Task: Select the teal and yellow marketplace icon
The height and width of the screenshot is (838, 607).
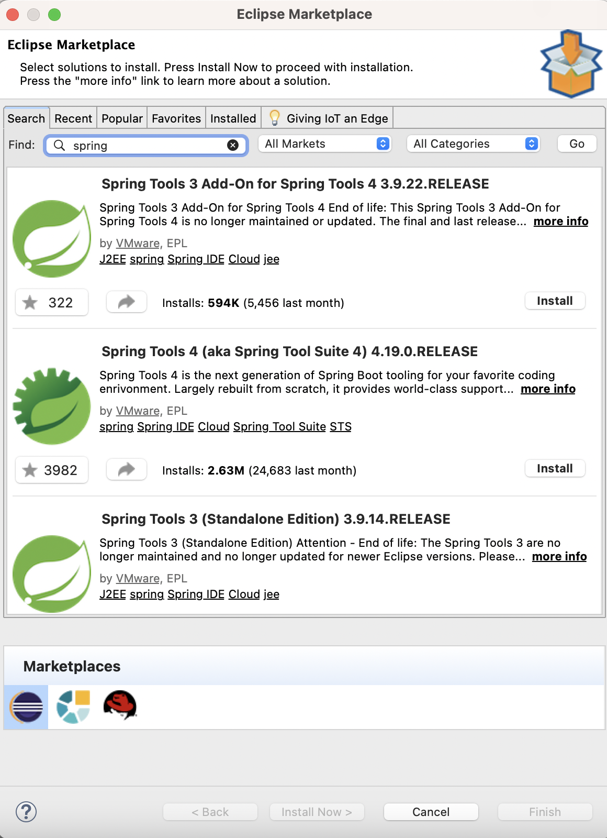Action: pyautogui.click(x=73, y=707)
